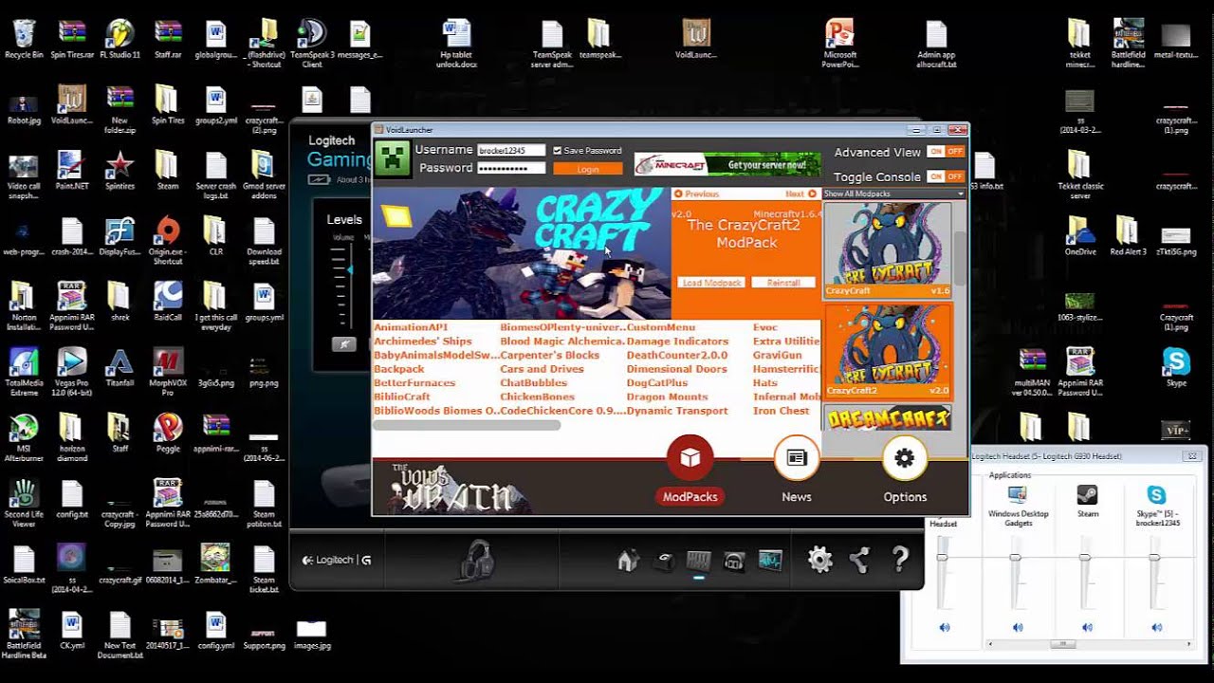Open the Minecraft server ad banner
1214x683 pixels.
click(x=727, y=164)
